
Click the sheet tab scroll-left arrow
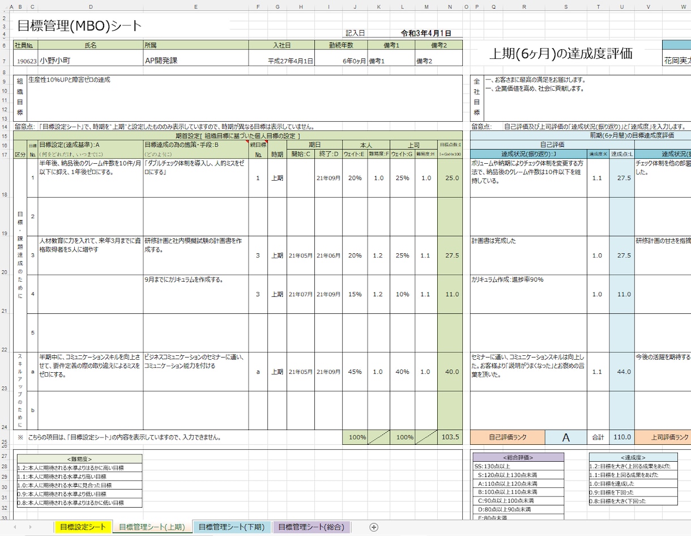15,527
